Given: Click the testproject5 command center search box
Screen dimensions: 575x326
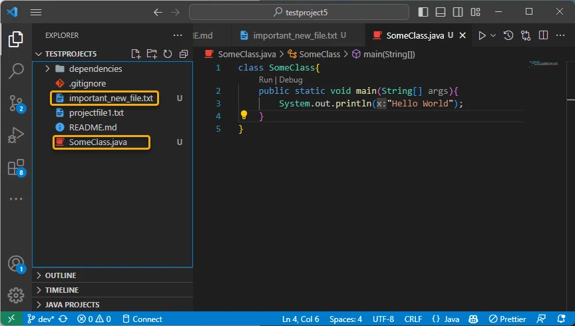Looking at the screenshot, I should 299,12.
